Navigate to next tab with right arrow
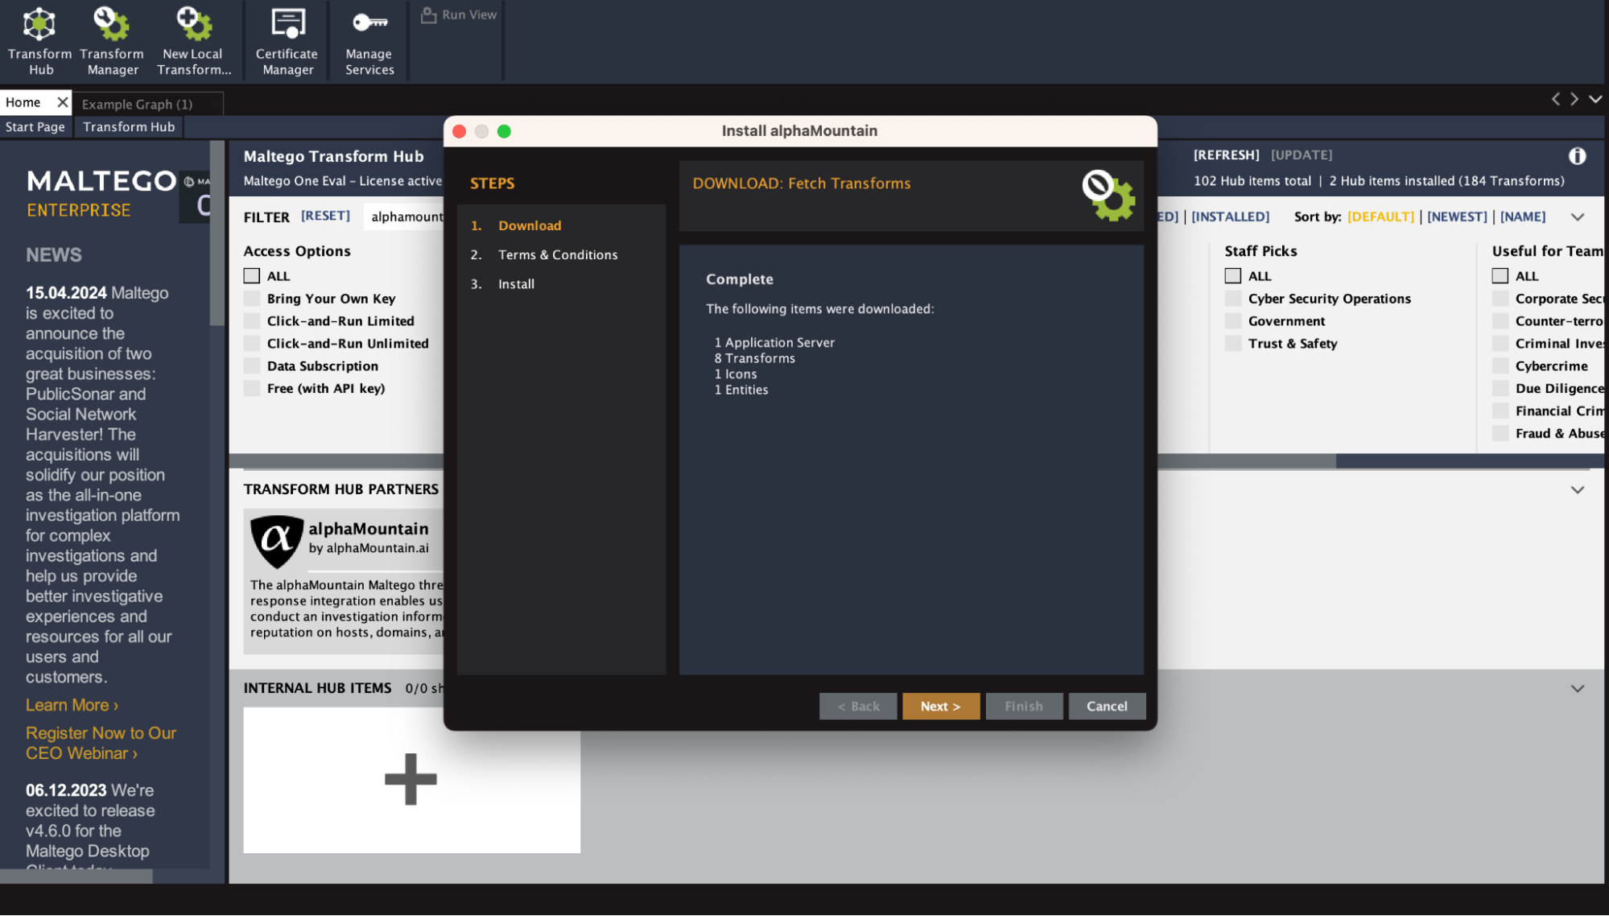 pyautogui.click(x=1574, y=99)
